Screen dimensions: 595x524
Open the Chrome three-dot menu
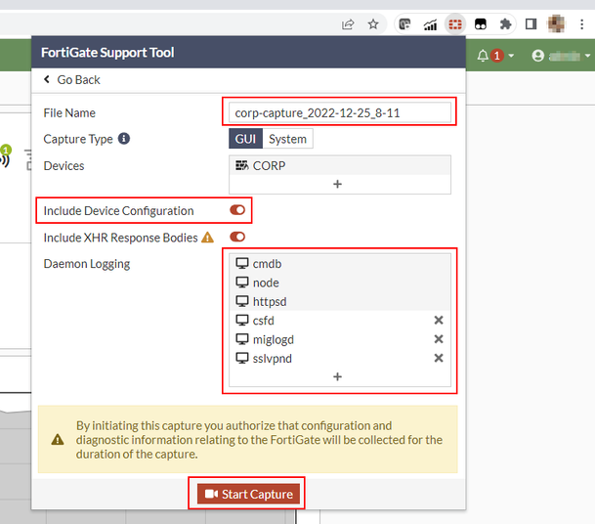pos(581,24)
